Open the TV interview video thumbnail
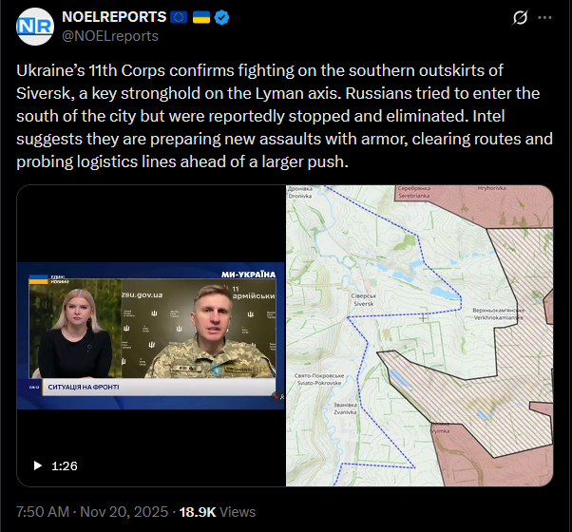The image size is (572, 532). click(x=151, y=335)
